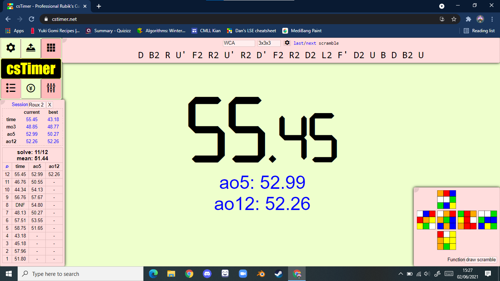Open the Roux 2 session dropdown

point(37,105)
